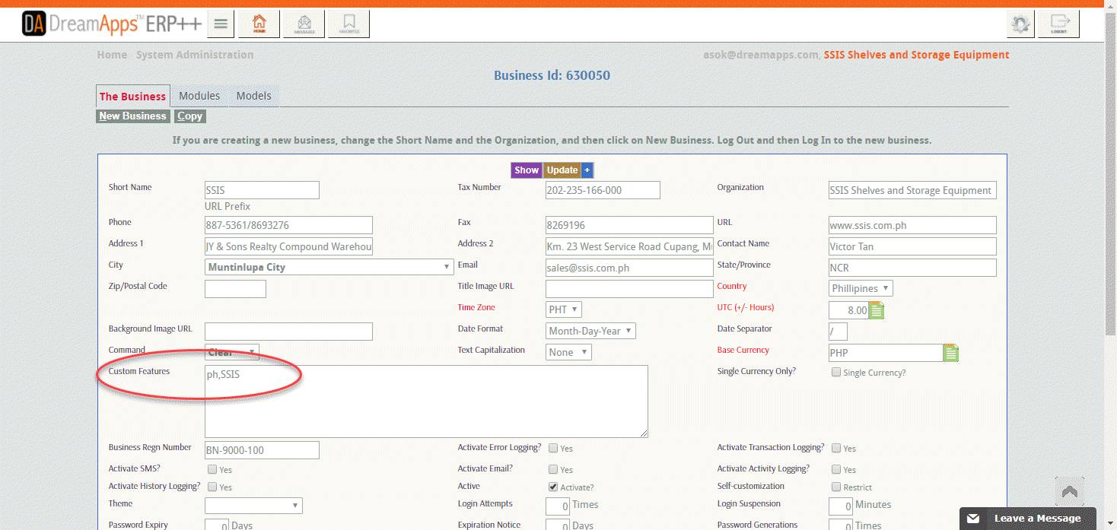Screen dimensions: 1117x530
Task: Click the Login Suspension minutes field
Action: click(841, 506)
